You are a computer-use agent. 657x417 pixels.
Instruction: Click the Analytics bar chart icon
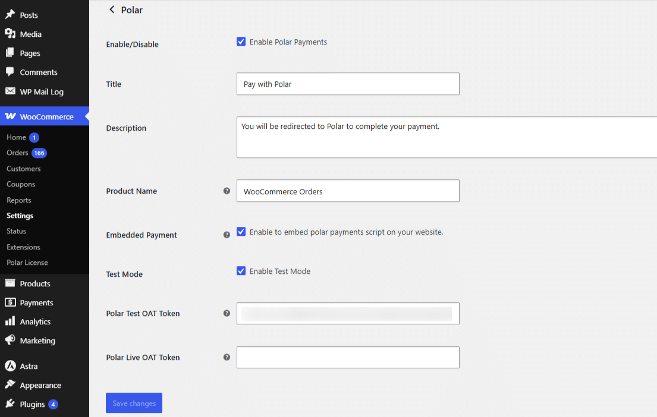10,321
